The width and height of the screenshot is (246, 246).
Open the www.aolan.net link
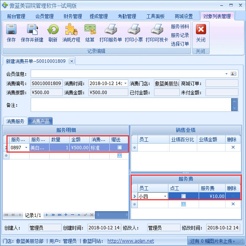[131, 241]
